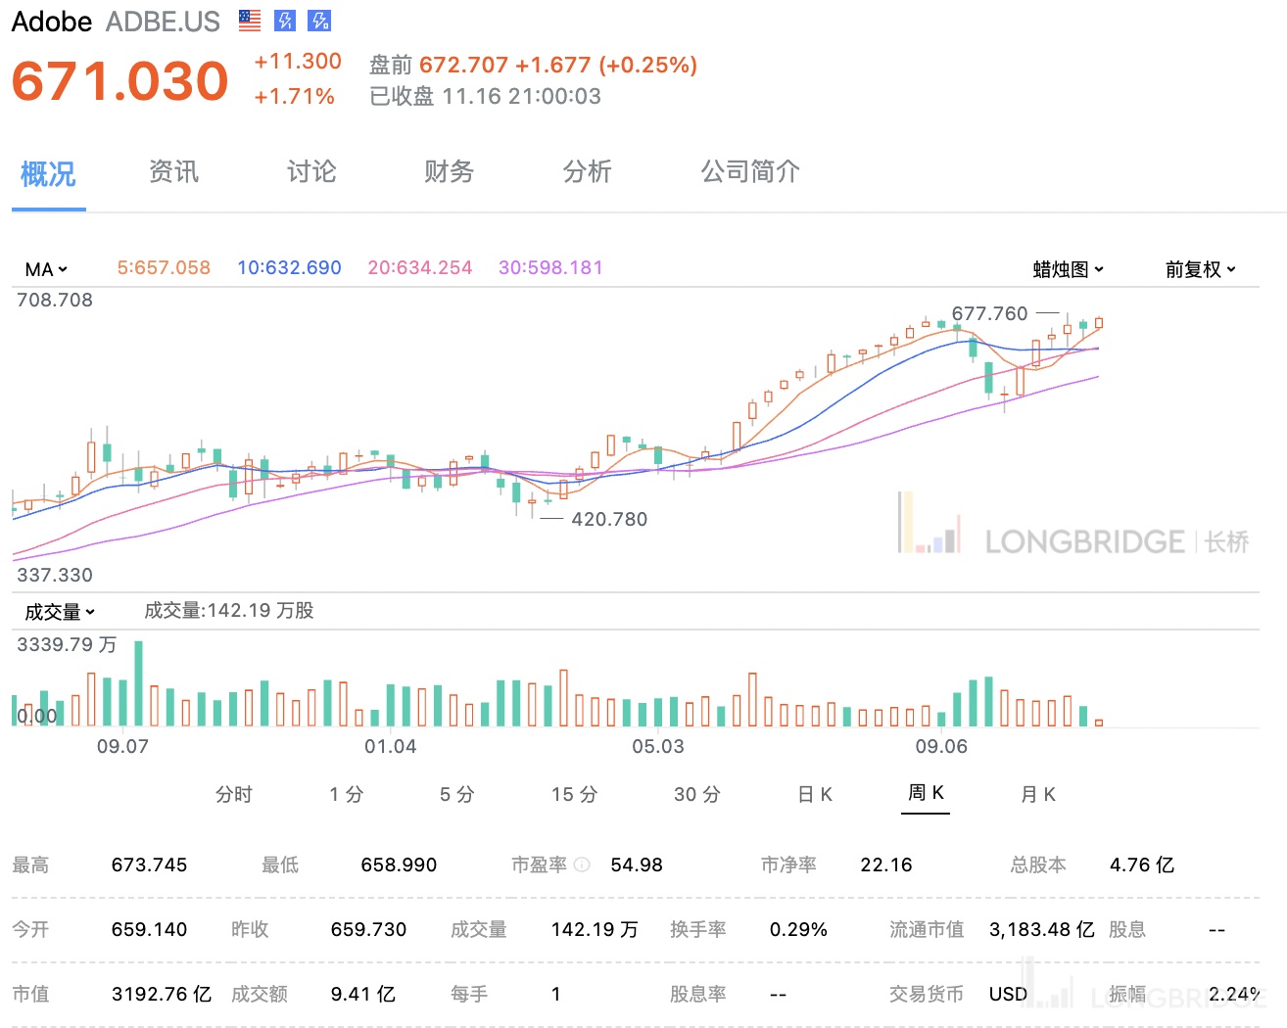Image resolution: width=1287 pixels, height=1028 pixels.
Task: Open the MA indicator dropdown
Action: 46,269
